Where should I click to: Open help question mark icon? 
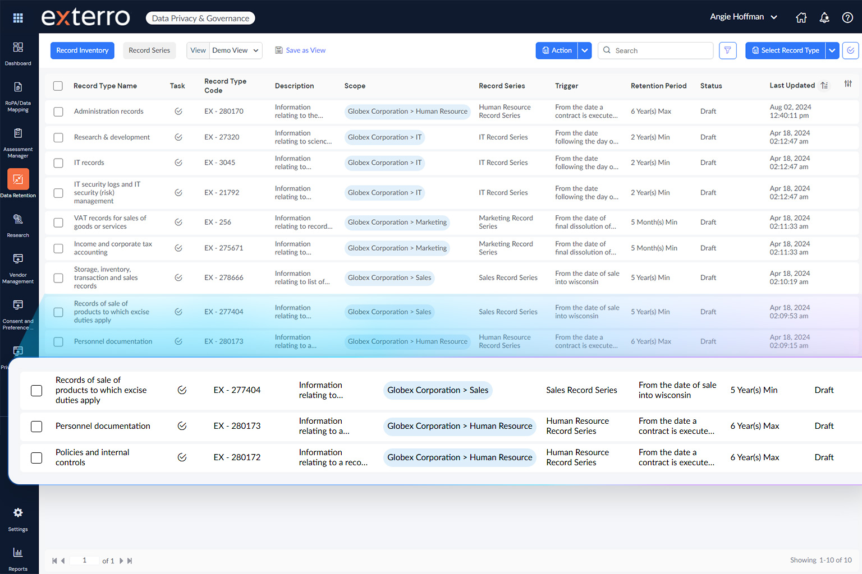[x=847, y=17]
